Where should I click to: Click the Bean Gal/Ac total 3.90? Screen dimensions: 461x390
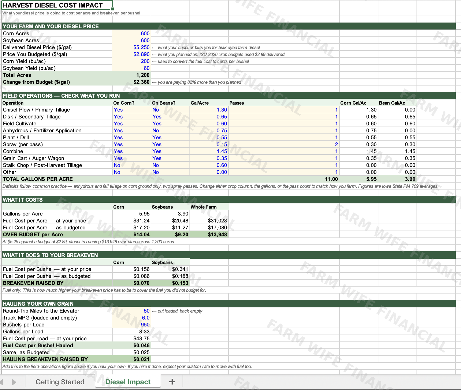[397, 179]
